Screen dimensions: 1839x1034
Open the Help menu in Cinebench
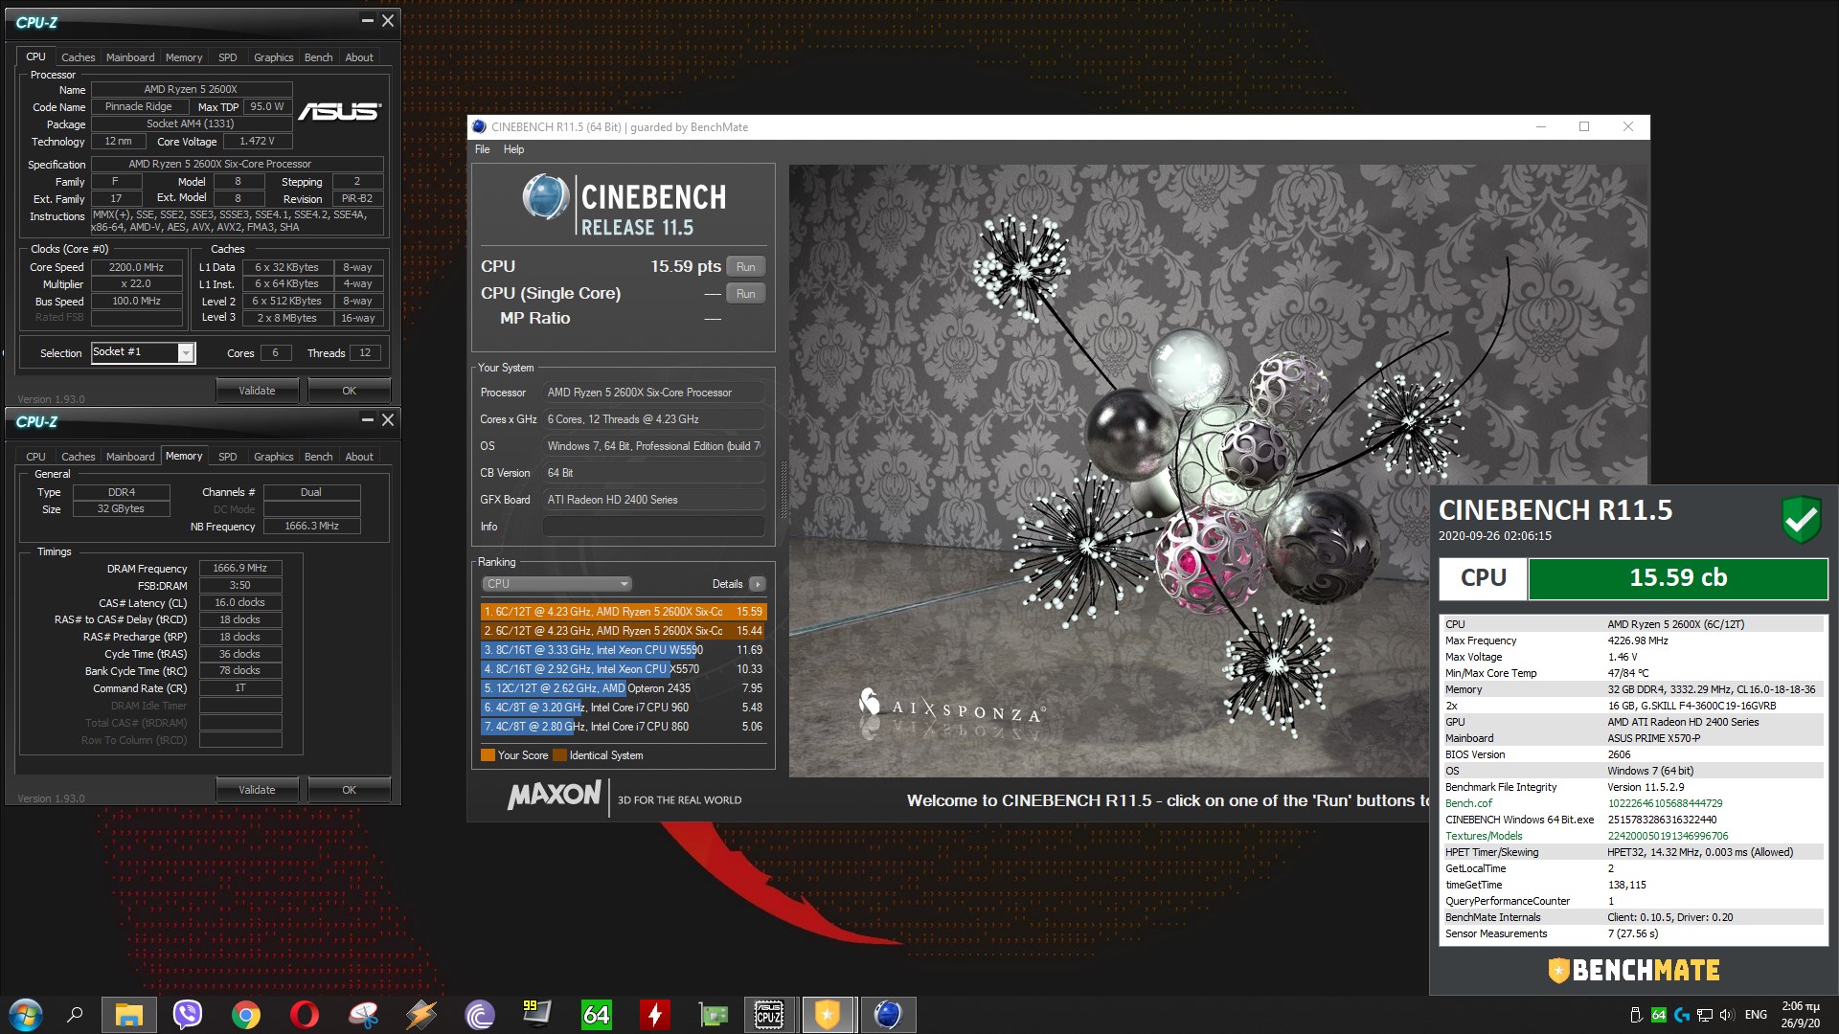click(x=513, y=149)
